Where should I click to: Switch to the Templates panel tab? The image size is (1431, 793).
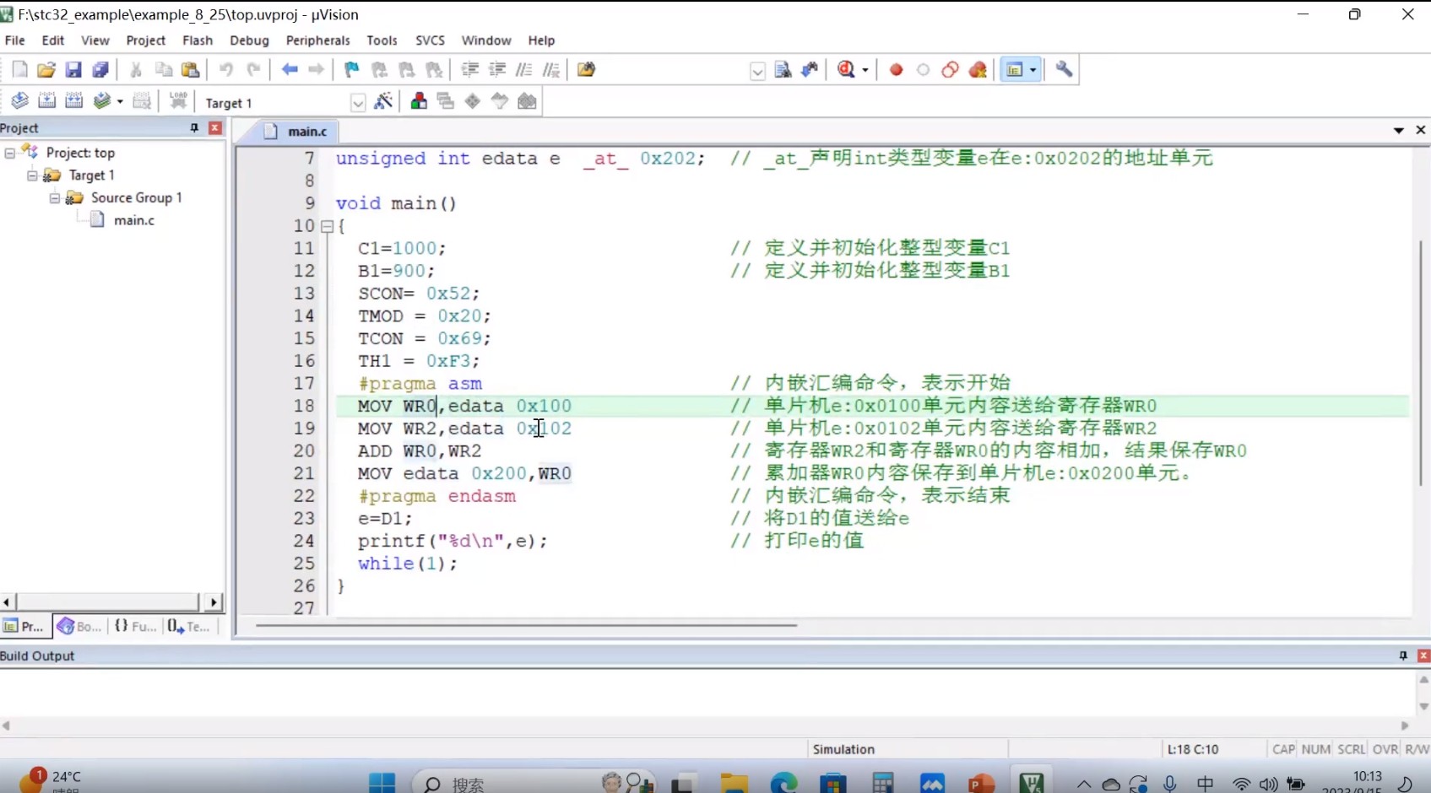(188, 627)
